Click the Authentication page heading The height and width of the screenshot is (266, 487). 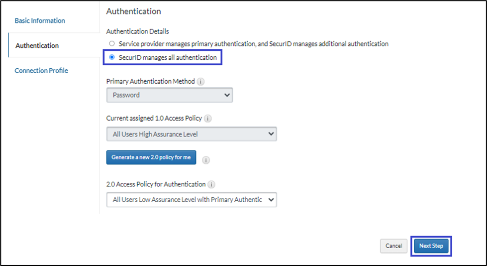pyautogui.click(x=133, y=11)
